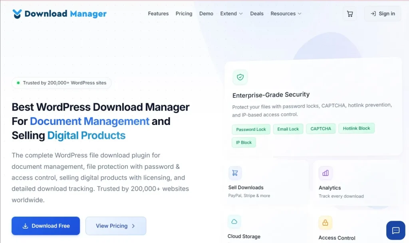
Task: Select the Password Lock tag
Action: [x=251, y=129]
